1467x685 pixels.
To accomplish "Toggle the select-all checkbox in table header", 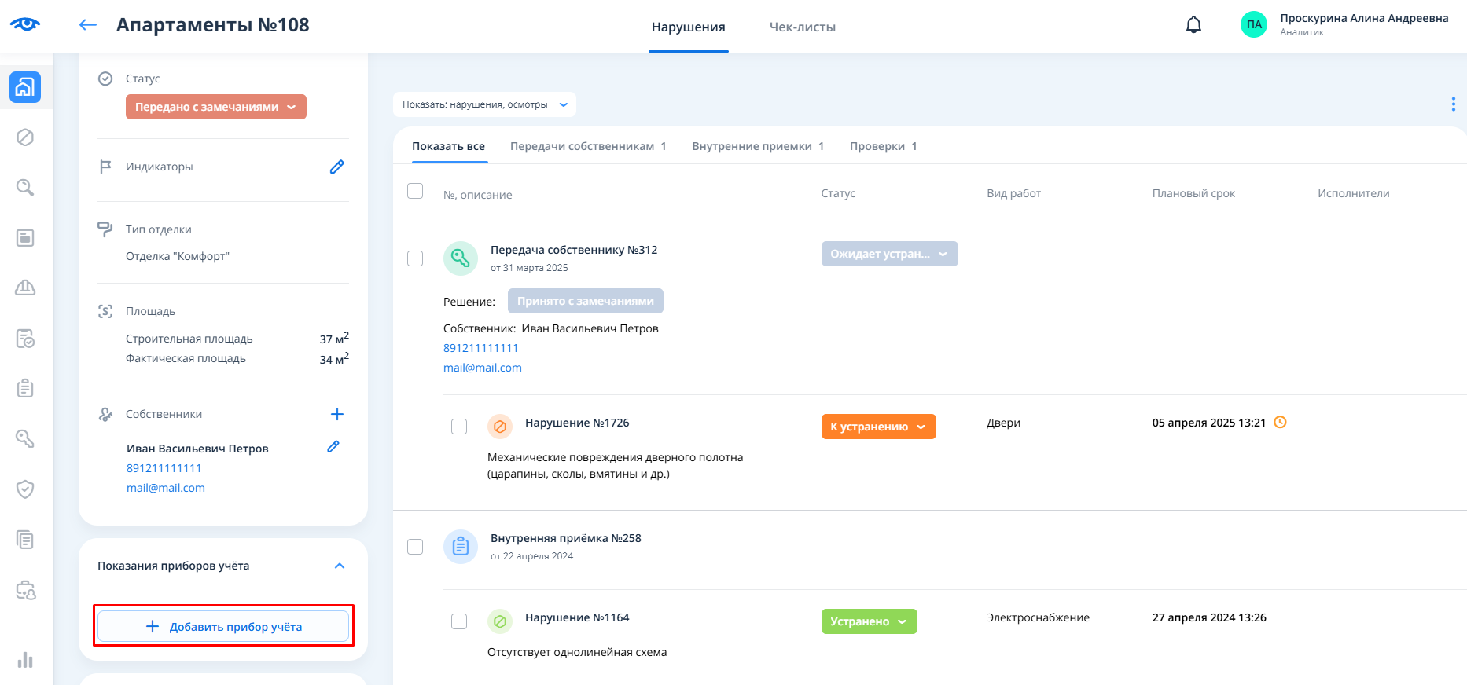I will click(415, 192).
